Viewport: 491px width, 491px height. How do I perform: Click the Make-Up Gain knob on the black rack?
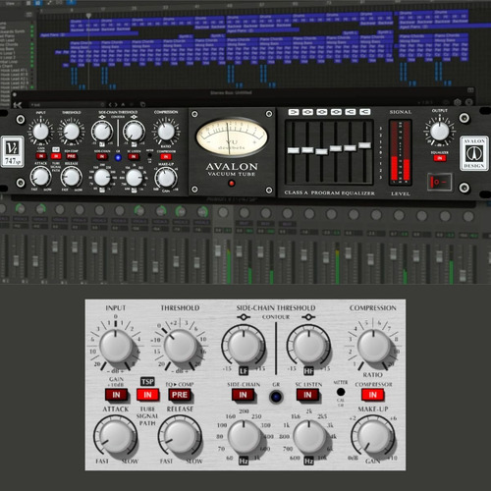coord(166,178)
